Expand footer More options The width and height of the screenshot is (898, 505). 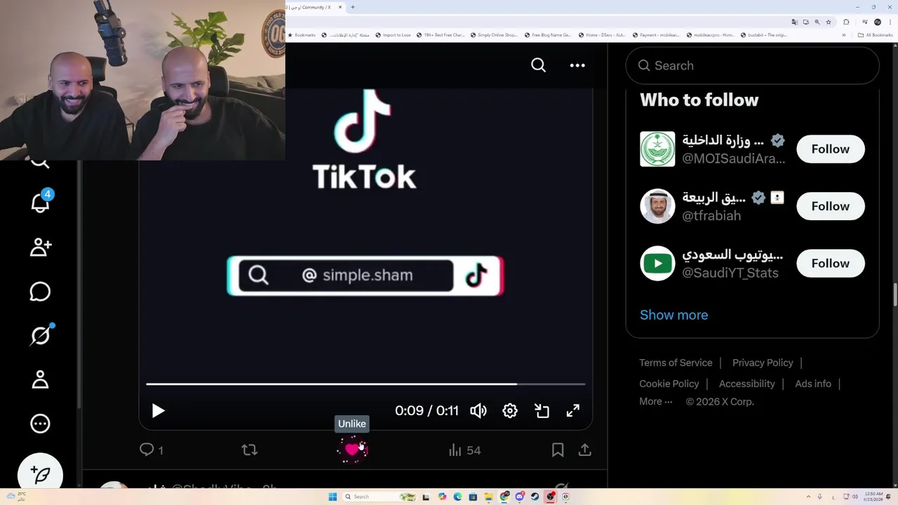click(656, 402)
